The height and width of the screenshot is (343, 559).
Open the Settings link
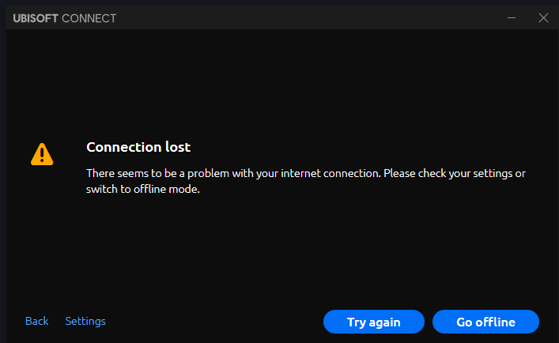(x=85, y=321)
